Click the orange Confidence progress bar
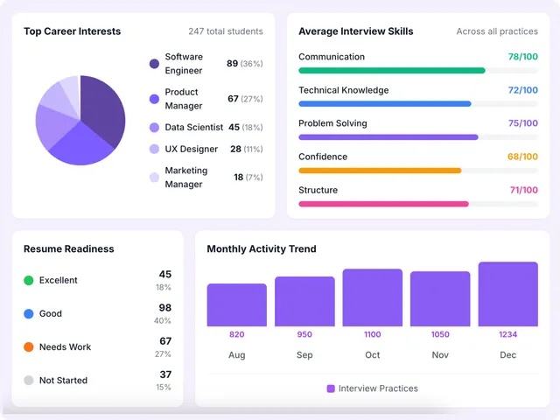The height and width of the screenshot is (420, 560). pos(380,171)
